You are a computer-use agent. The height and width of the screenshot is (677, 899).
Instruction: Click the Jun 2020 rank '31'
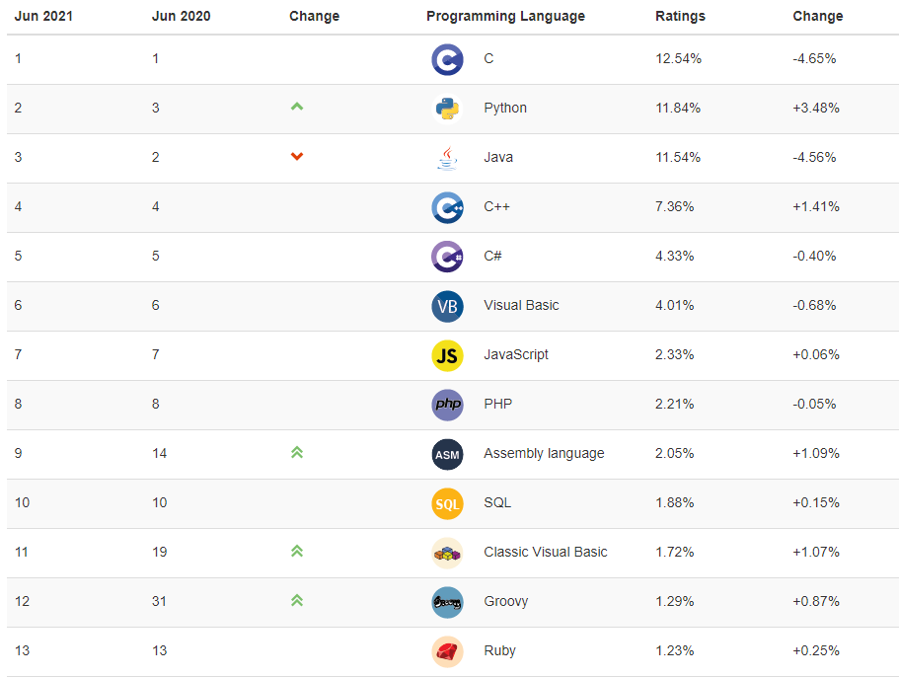click(x=160, y=601)
